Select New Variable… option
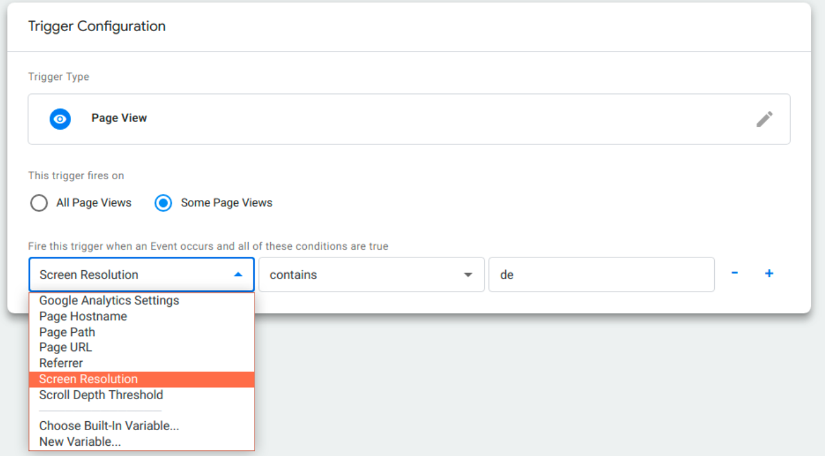The width and height of the screenshot is (825, 456). [x=142, y=442]
